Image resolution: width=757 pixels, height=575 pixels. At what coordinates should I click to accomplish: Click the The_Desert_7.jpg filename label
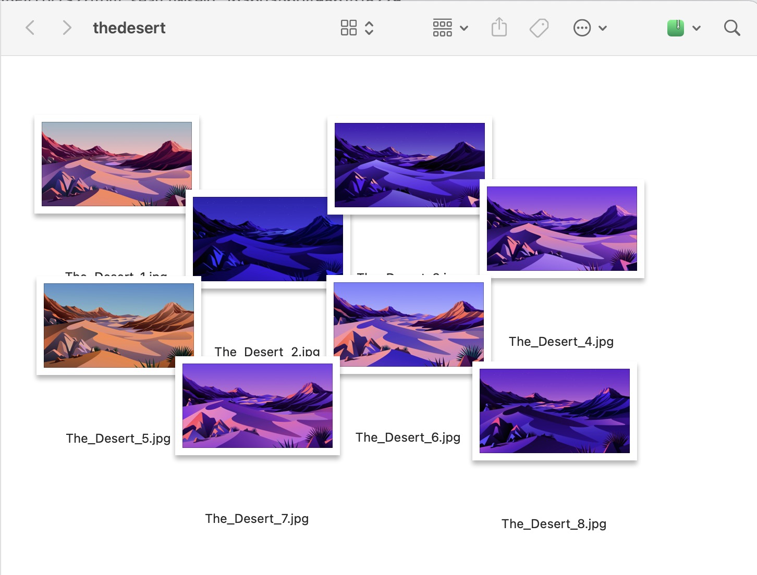point(257,519)
